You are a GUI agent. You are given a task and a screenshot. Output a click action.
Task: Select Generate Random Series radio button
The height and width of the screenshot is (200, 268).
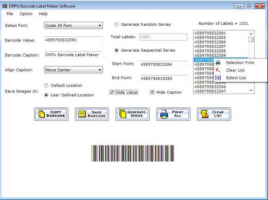click(116, 24)
